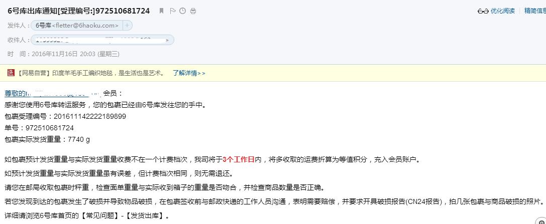Toggle 优化阅读 reading mode text
Viewport: 546px width, 224px height.
tap(502, 11)
